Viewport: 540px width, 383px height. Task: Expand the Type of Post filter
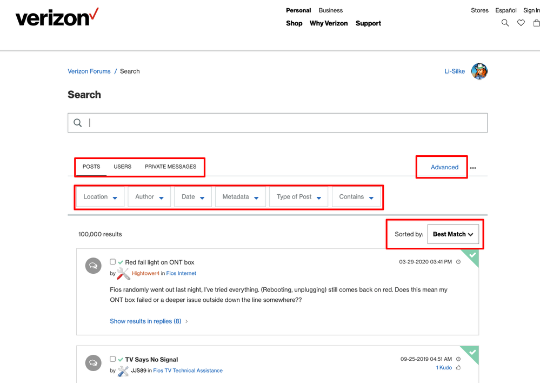point(298,197)
